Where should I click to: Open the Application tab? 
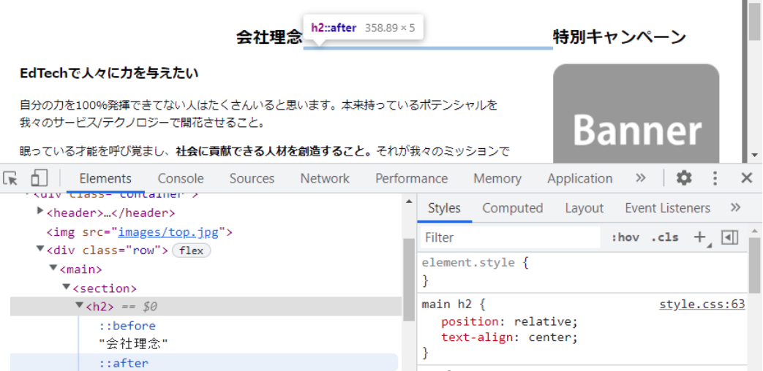pyautogui.click(x=580, y=179)
